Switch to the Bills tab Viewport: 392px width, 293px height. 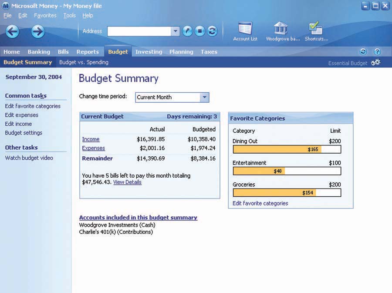(x=63, y=52)
